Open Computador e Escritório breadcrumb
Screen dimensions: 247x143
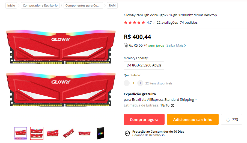40,5
